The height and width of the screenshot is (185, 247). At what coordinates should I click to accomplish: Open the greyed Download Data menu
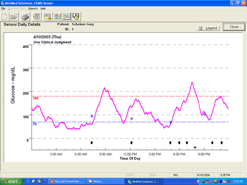[x=17, y=8]
